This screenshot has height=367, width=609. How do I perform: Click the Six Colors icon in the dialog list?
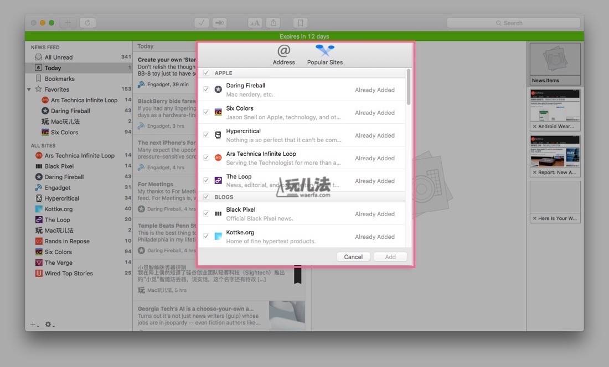pyautogui.click(x=218, y=112)
